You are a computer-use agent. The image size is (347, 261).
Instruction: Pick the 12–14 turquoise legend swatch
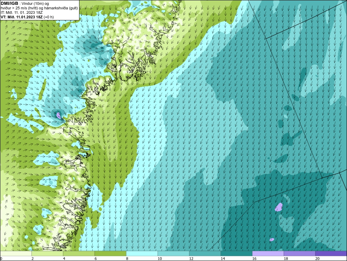pyautogui.click(x=205, y=253)
